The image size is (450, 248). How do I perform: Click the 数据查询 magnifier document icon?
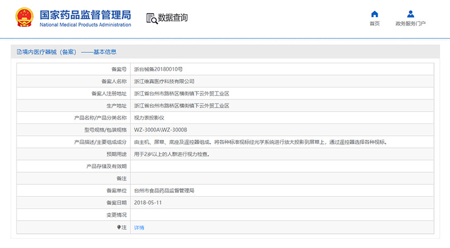click(x=152, y=18)
